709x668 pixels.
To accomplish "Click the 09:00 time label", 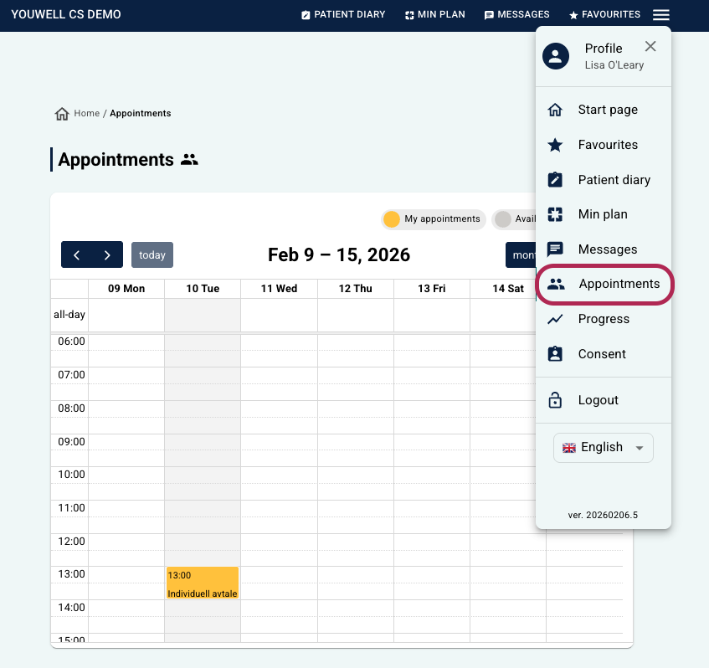I will tap(71, 441).
